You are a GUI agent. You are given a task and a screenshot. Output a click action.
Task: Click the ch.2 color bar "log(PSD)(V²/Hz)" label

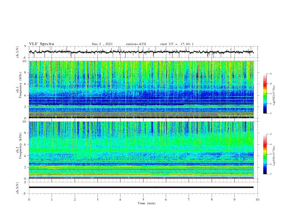click(274, 156)
